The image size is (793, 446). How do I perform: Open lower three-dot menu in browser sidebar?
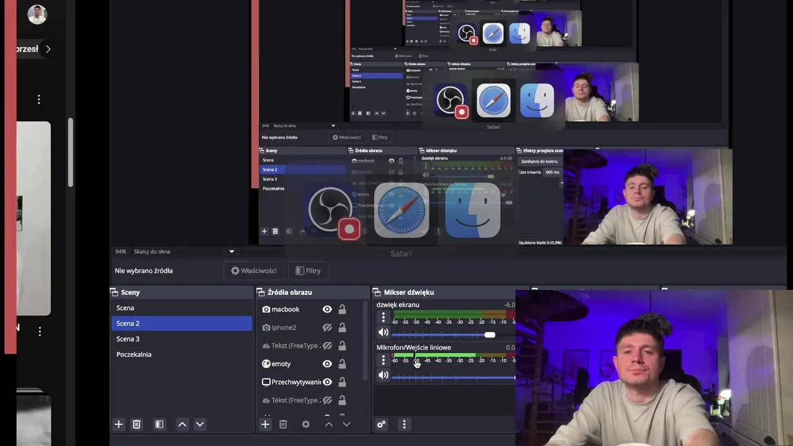(40, 331)
